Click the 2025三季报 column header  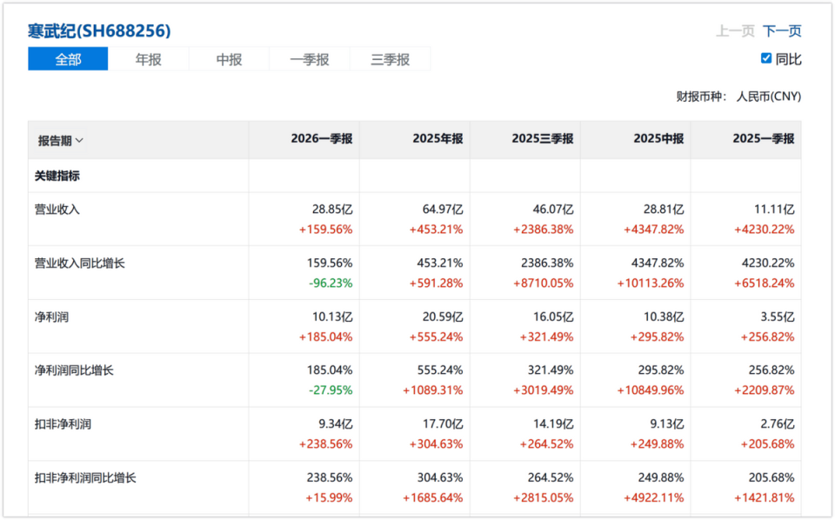(543, 139)
